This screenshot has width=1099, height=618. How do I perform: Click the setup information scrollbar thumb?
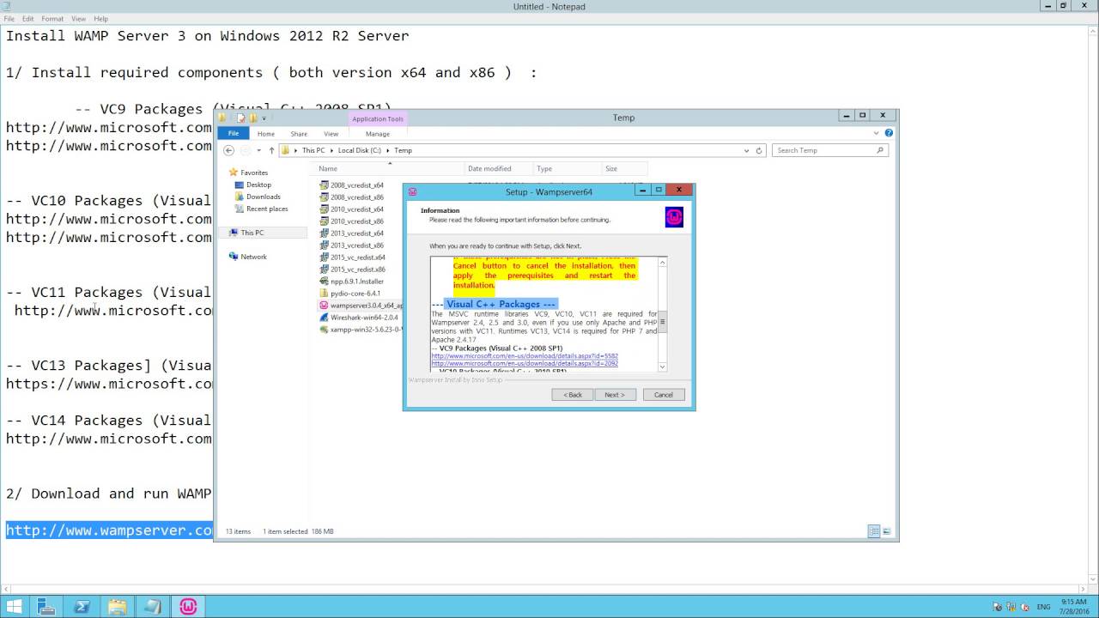662,321
